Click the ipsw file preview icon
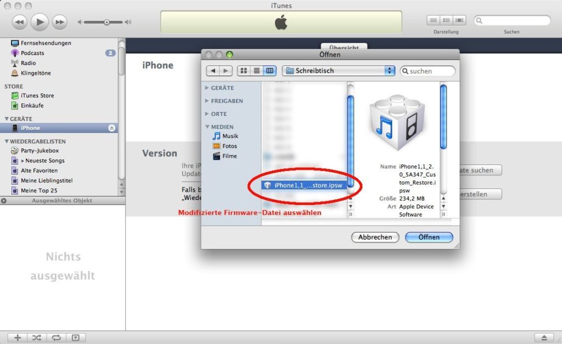 click(x=397, y=123)
